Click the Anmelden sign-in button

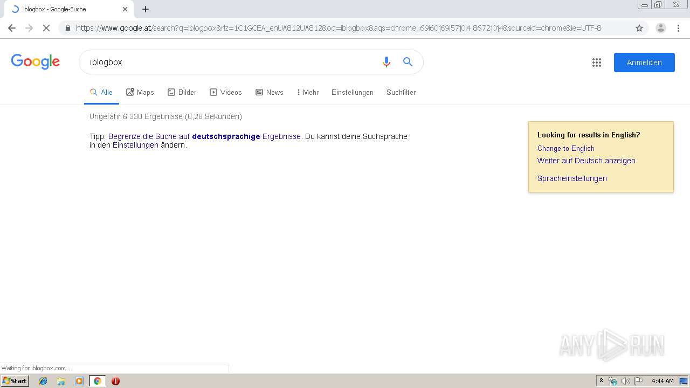coord(644,63)
